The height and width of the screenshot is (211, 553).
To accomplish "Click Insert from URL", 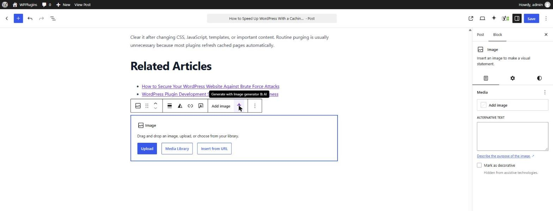I will coord(214,148).
